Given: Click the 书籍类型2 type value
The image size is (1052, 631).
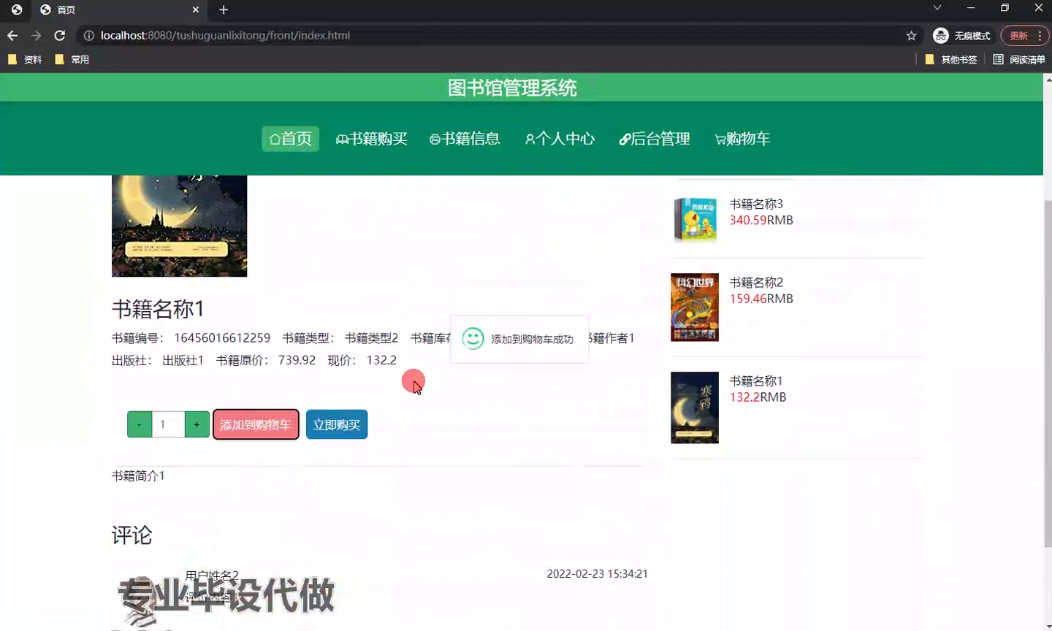Looking at the screenshot, I should point(371,338).
